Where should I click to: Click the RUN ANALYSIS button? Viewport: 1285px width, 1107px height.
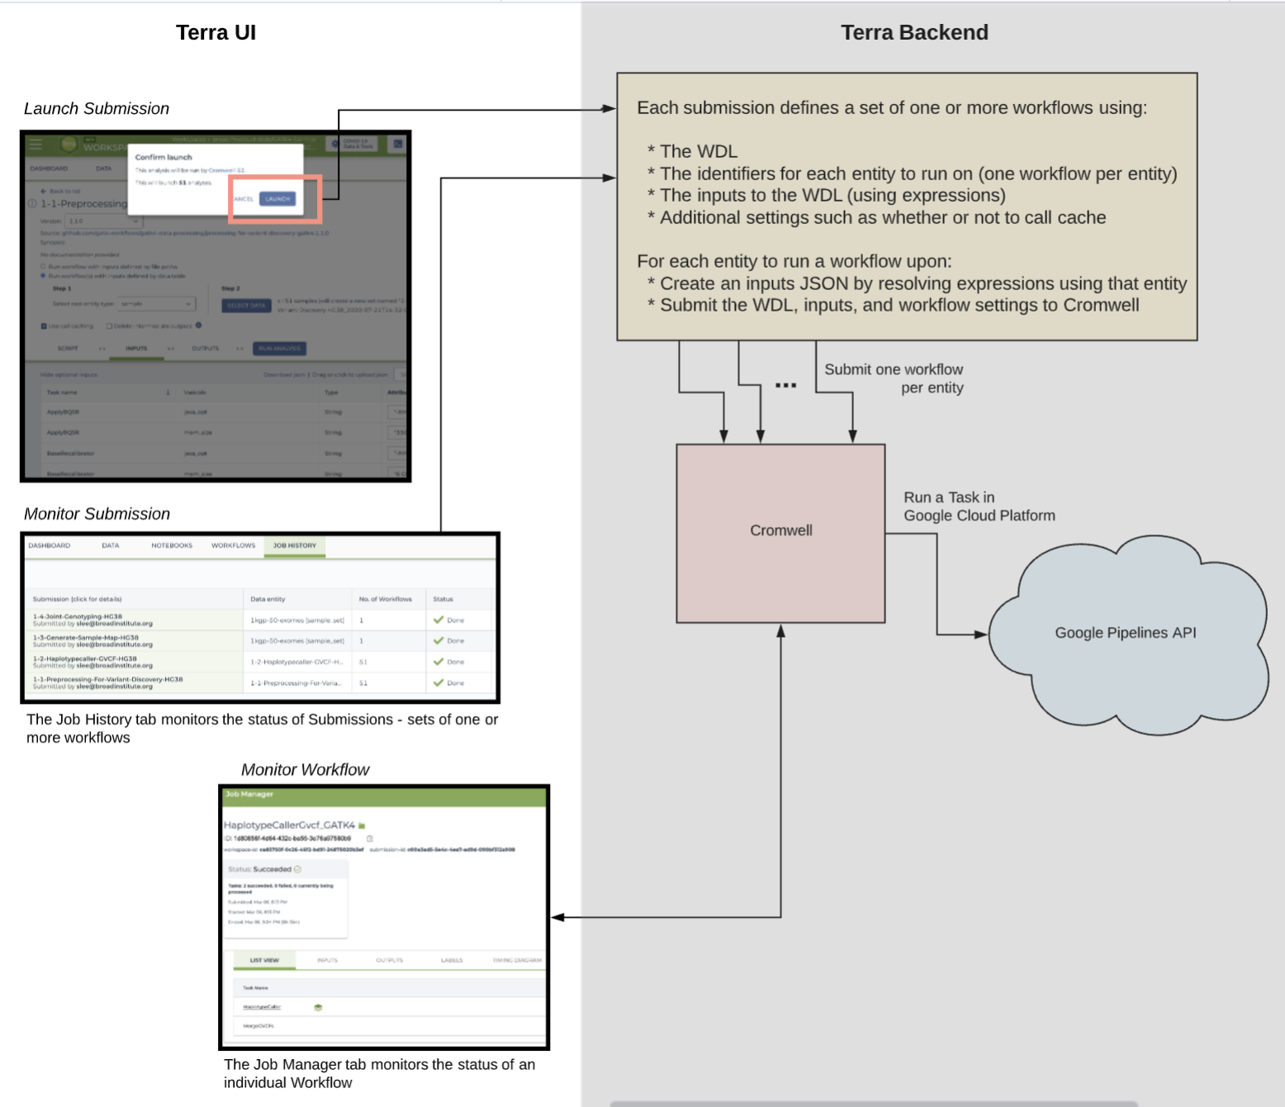[280, 349]
